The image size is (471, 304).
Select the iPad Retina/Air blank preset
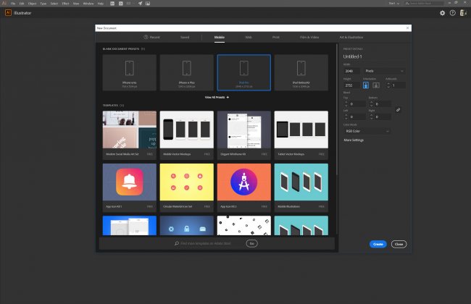click(301, 72)
